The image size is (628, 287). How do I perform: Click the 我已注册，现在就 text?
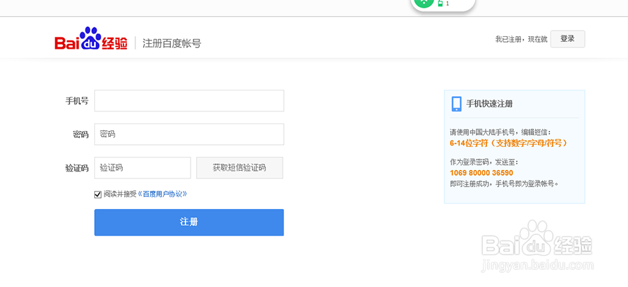pos(521,40)
